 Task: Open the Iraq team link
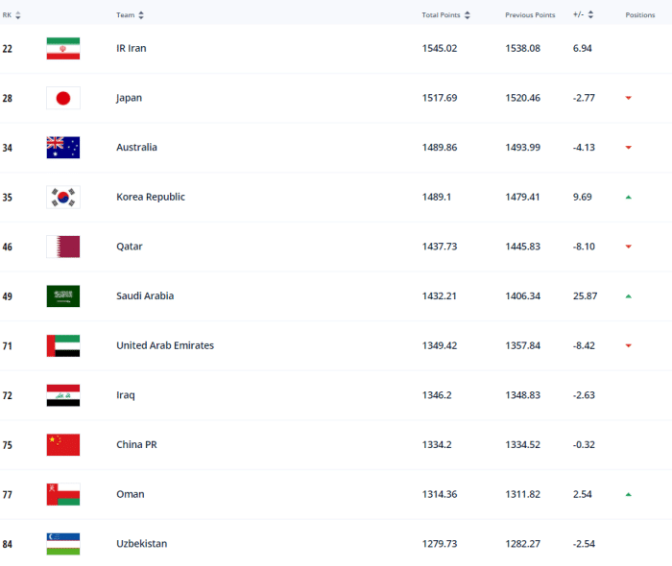pyautogui.click(x=126, y=395)
